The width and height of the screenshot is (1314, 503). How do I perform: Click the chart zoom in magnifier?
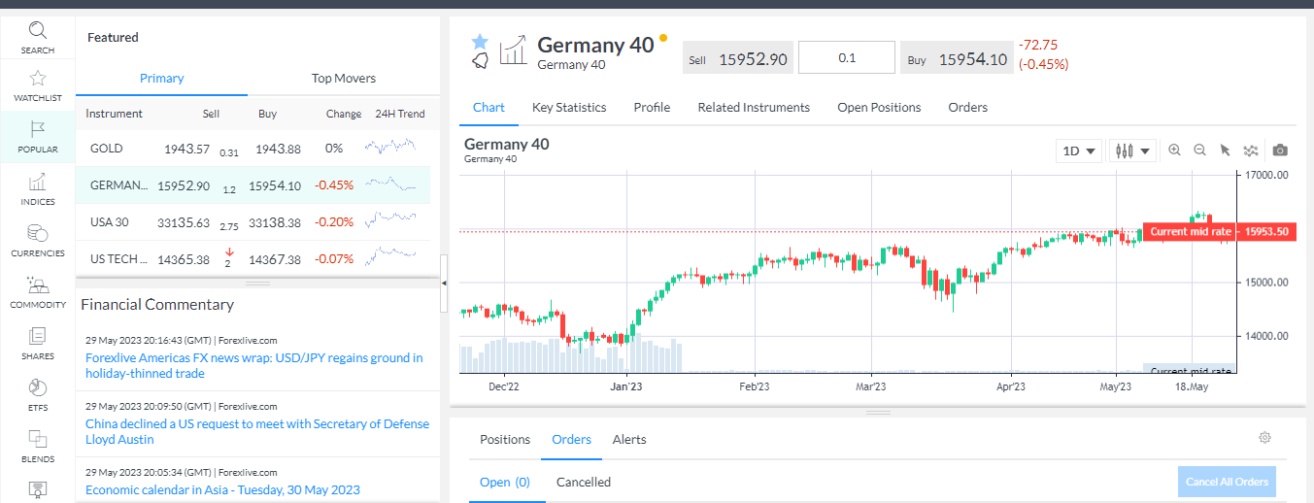[x=1175, y=151]
